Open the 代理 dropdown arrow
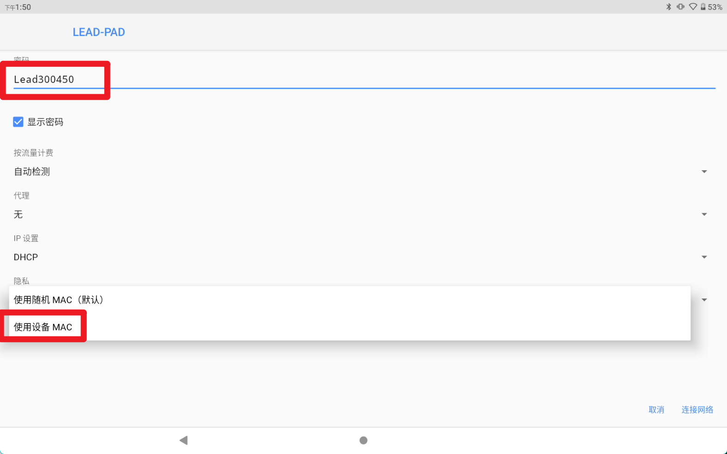The image size is (727, 454). click(x=704, y=215)
